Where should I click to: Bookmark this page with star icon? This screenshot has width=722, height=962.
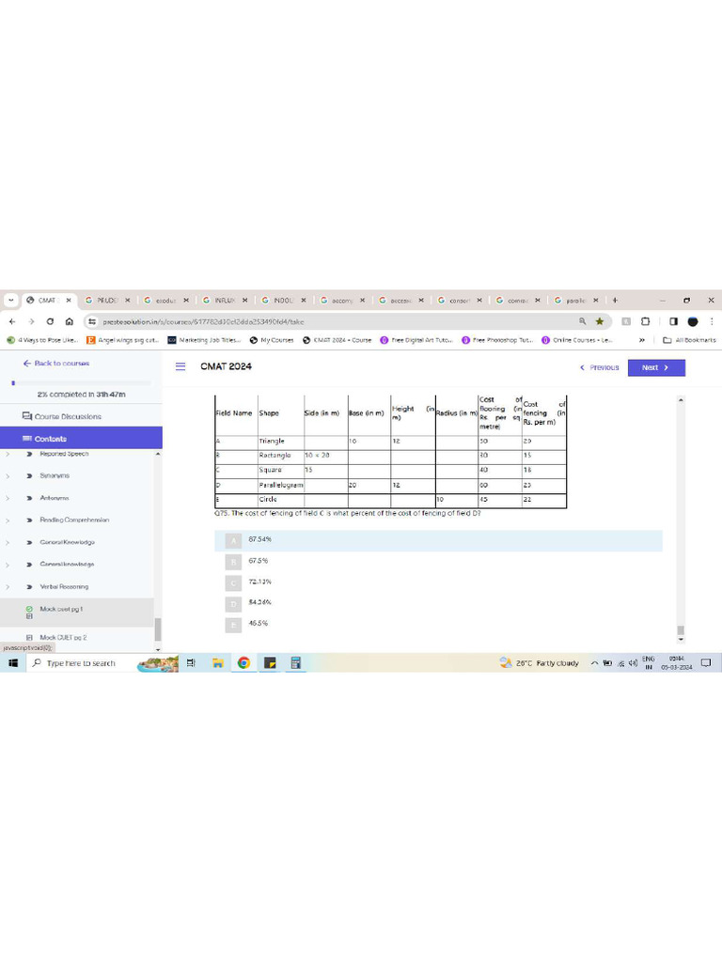point(600,321)
